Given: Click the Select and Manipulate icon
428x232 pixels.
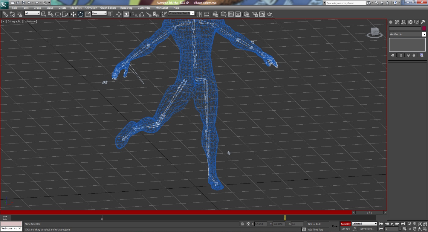Looking at the screenshot, I should coord(119,14).
